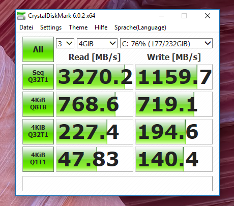
Task: Open the Hilfe menu
Action: [x=101, y=27]
